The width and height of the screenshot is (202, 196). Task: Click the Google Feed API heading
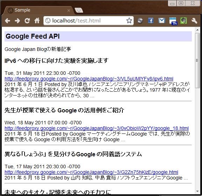pos(33,36)
